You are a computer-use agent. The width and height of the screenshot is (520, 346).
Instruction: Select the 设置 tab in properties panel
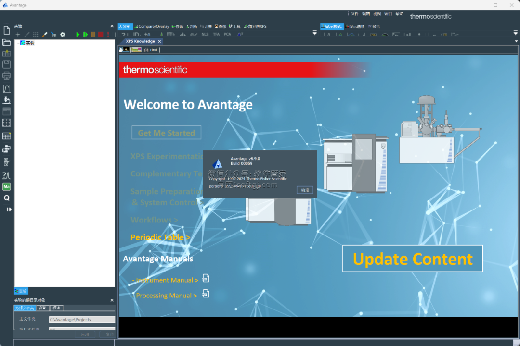pos(42,308)
